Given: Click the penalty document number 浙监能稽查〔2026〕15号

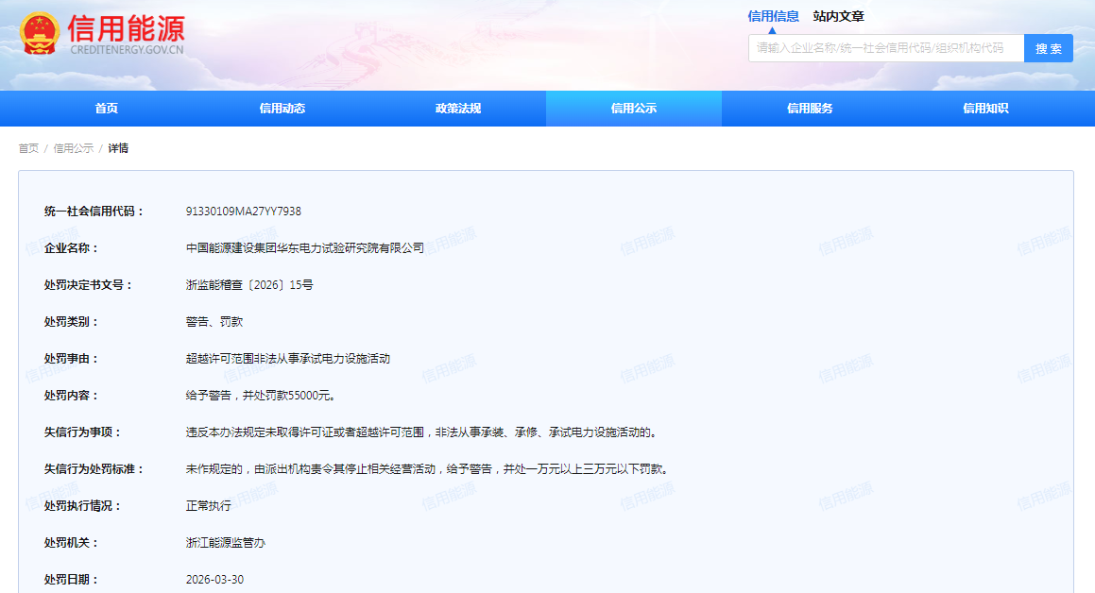Looking at the screenshot, I should [x=249, y=285].
